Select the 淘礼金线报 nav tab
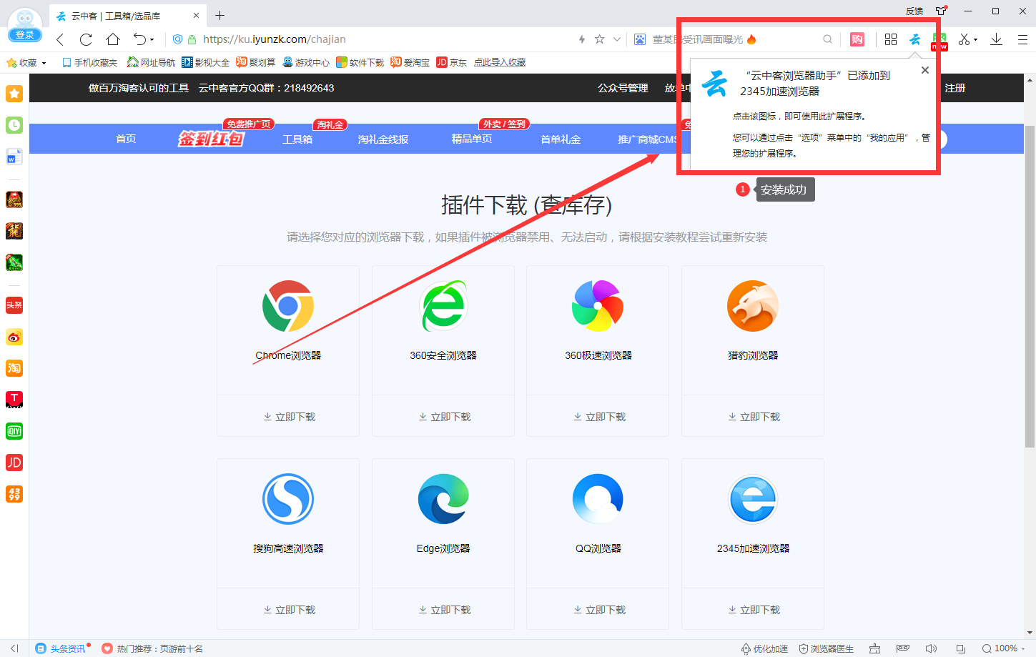Viewport: 1036px width, 657px height. click(x=383, y=139)
